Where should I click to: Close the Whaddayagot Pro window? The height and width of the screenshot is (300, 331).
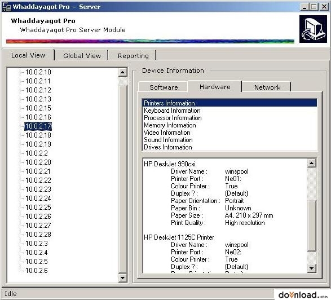point(324,7)
